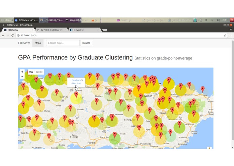Open the Menu in the top panel
The height and width of the screenshot is (166, 234).
tap(7, 20)
